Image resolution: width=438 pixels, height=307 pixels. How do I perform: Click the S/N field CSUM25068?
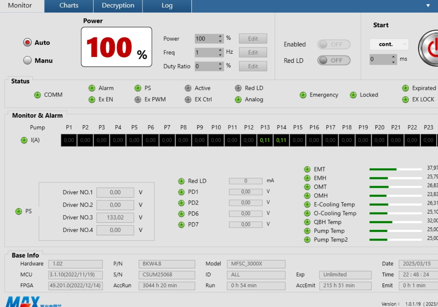pyautogui.click(x=167, y=275)
